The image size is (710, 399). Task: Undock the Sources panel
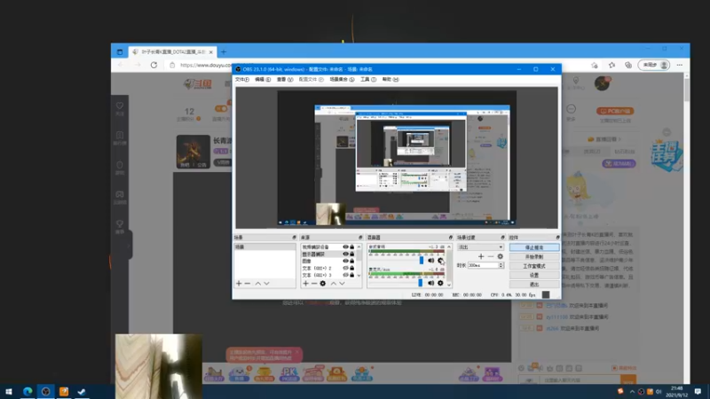tap(360, 238)
